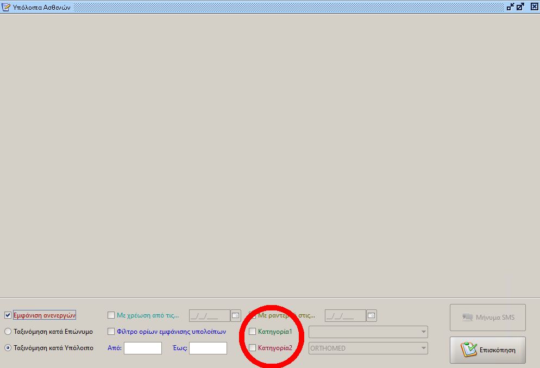
Task: Open the ORTHOMED dropdown for Κατηγορία2
Action: click(423, 348)
